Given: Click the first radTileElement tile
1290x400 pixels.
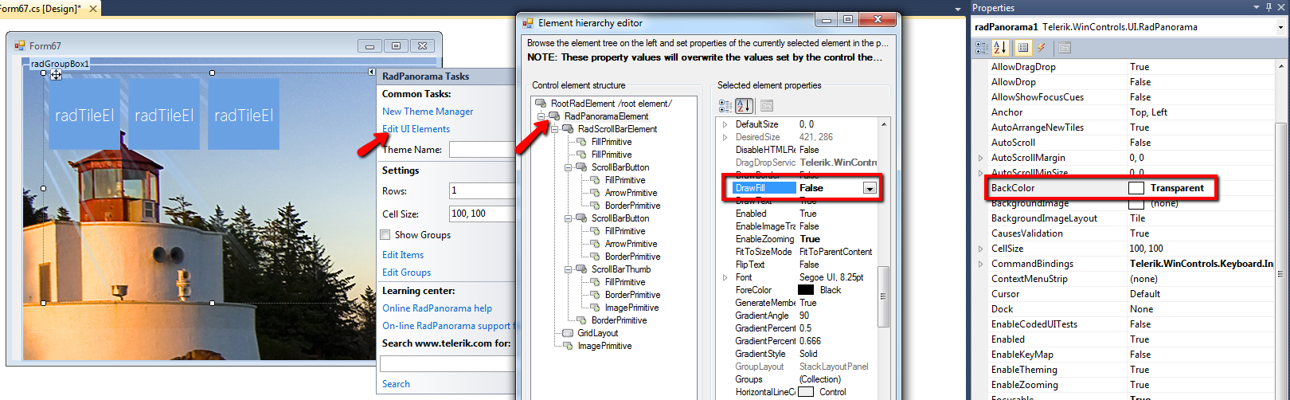Looking at the screenshot, I should 84,114.
